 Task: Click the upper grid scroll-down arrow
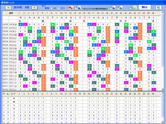point(163,89)
